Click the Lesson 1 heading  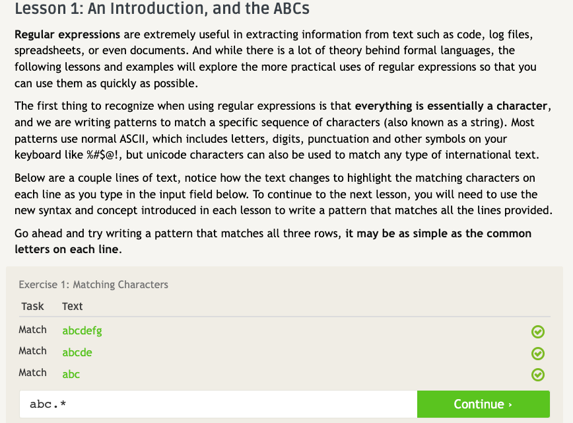click(x=162, y=9)
